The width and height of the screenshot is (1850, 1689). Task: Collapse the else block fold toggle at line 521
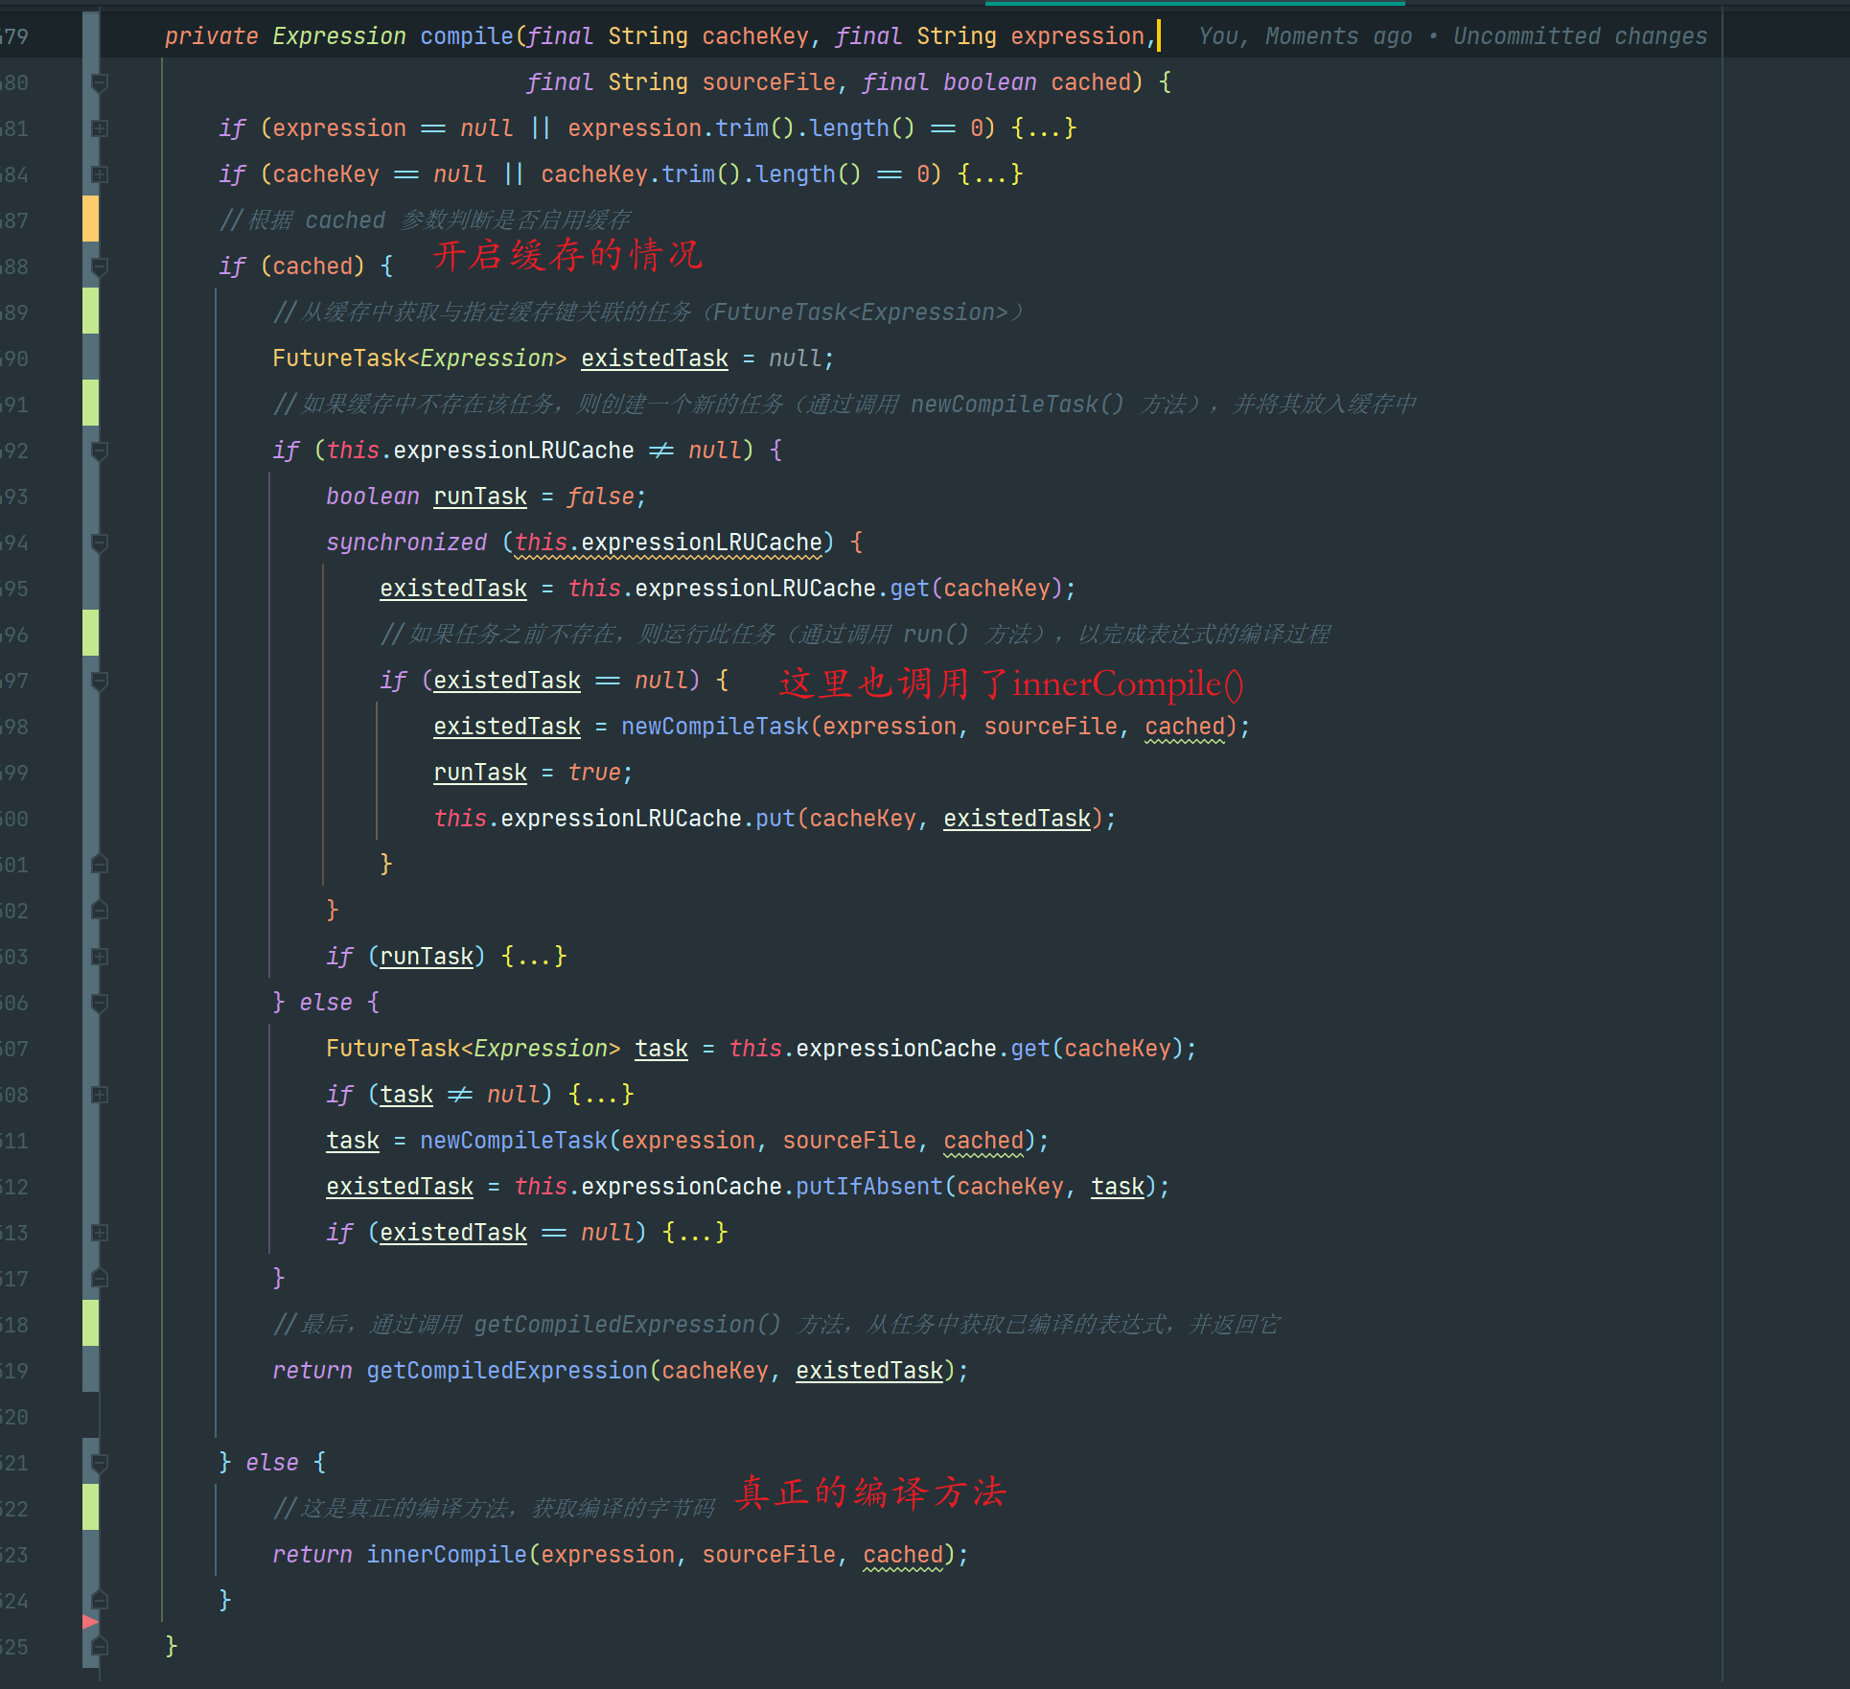click(x=99, y=1462)
